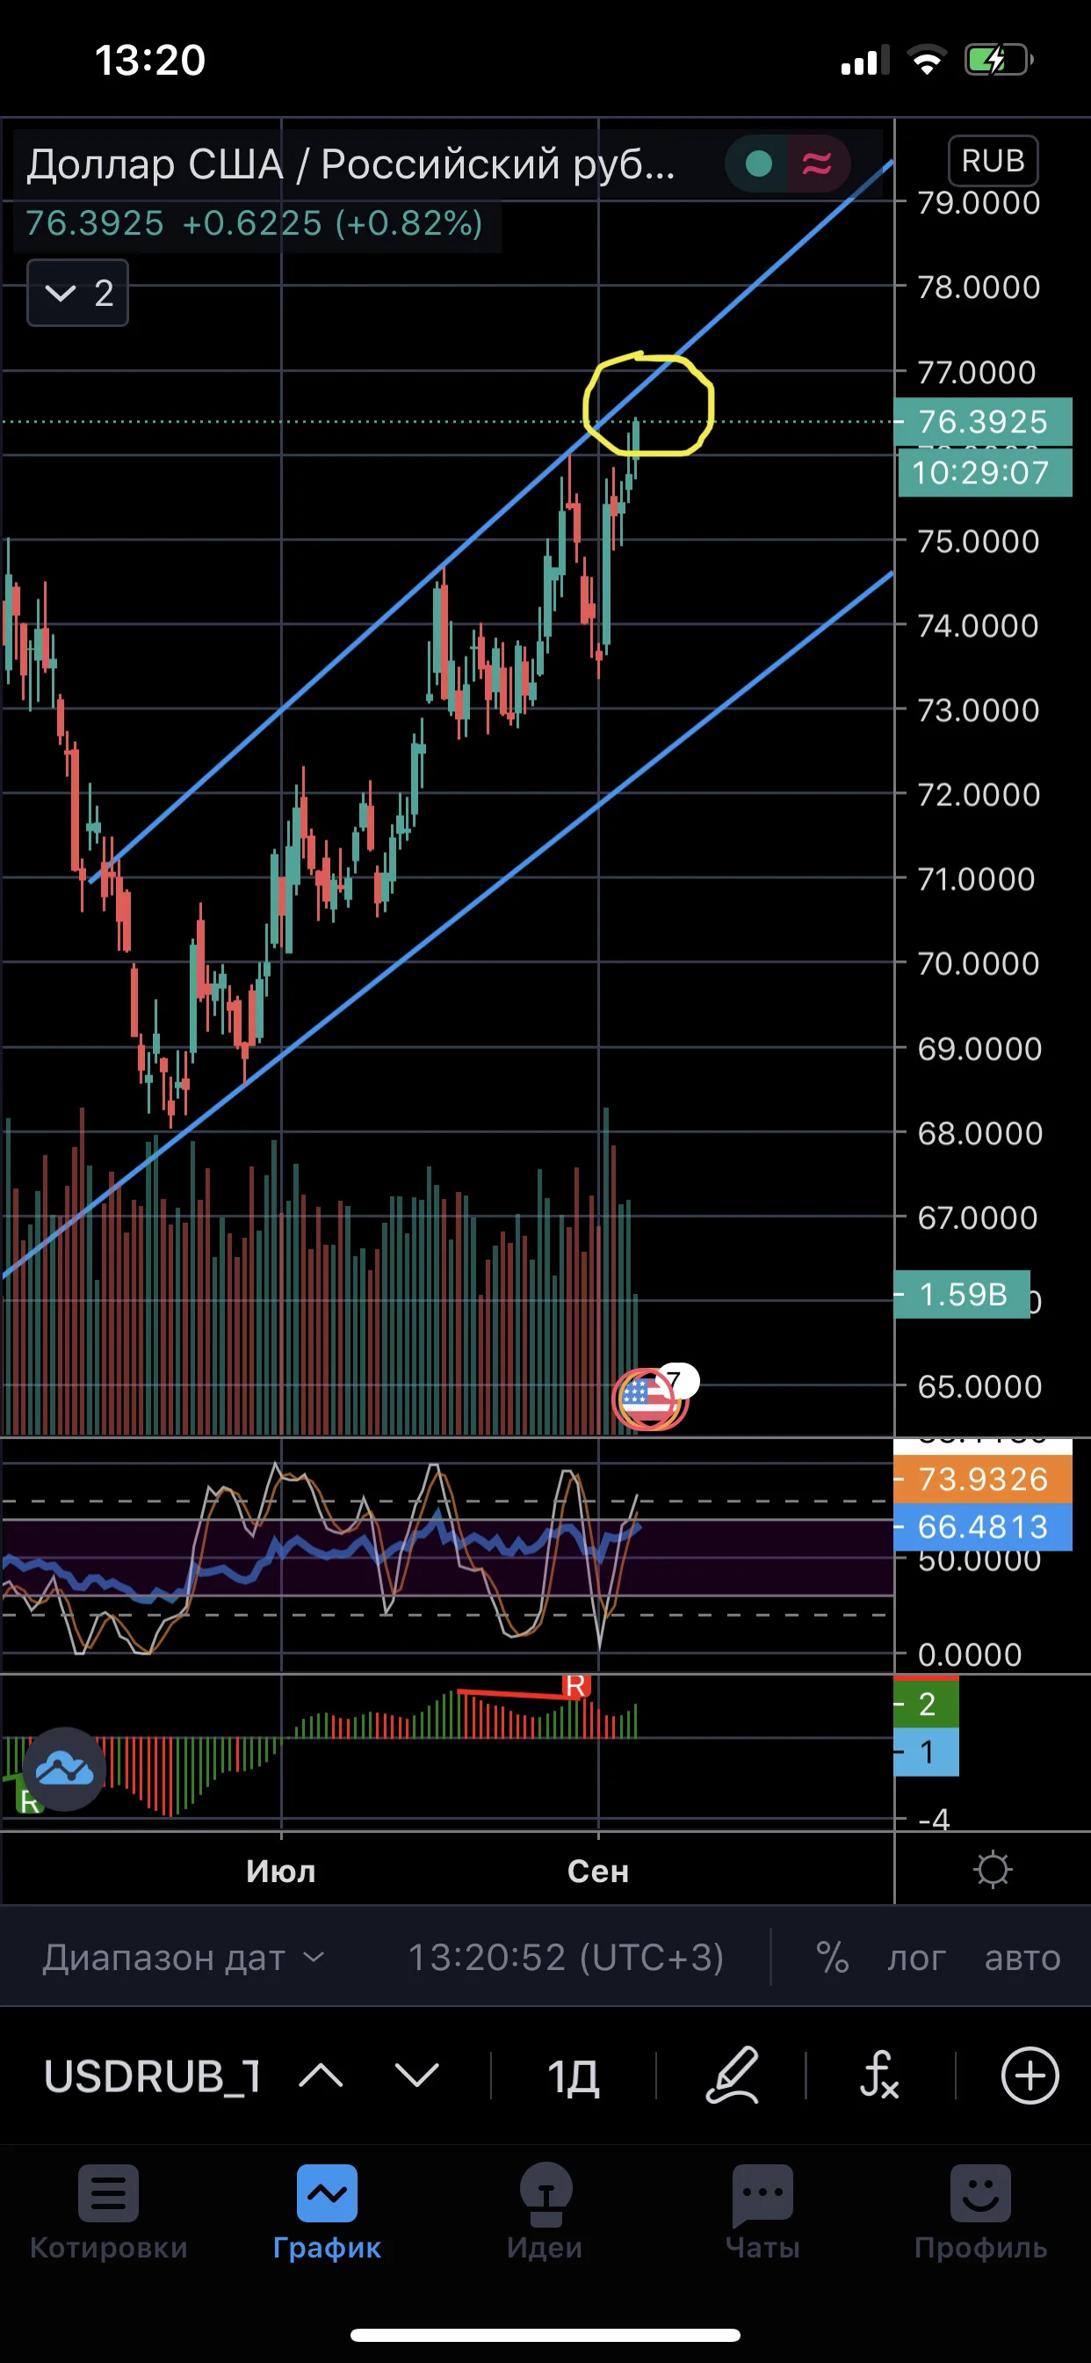Tap the blue 66.4813 indicator value

pos(983,1526)
